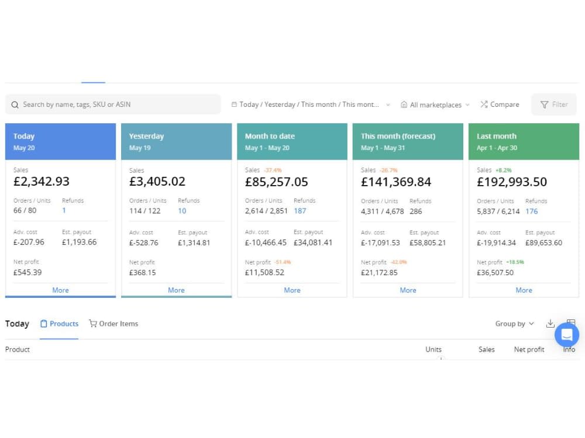Click Last month sales £192,993.50
The image size is (585, 438).
coord(512,182)
